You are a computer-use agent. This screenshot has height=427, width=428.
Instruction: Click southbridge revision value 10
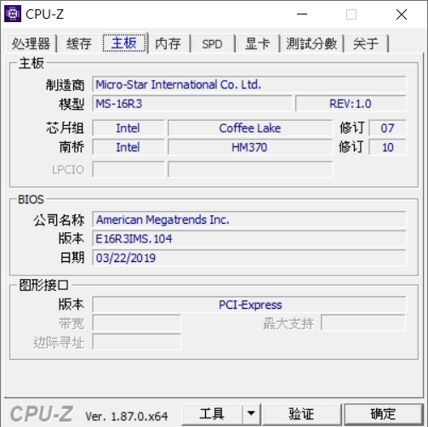387,147
